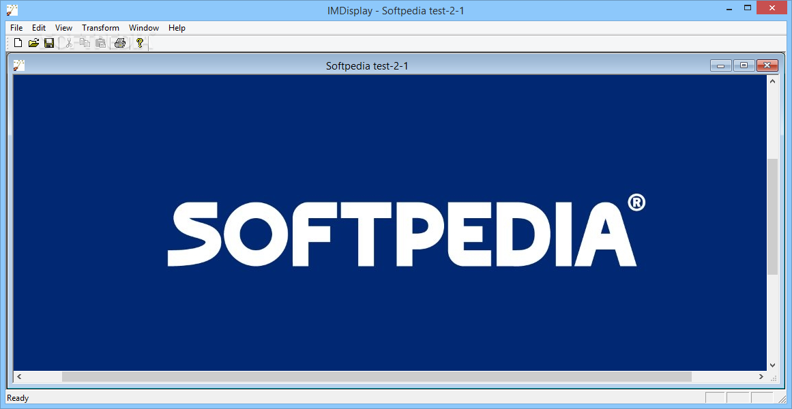Restore the Softpedia test-2-1 child window
Viewport: 792px width, 409px height.
744,65
